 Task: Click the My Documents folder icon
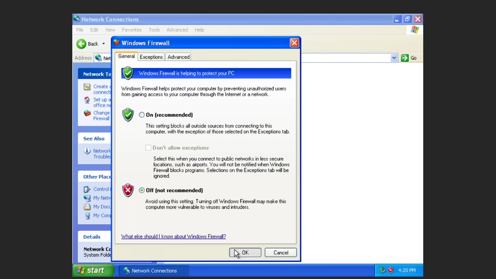pyautogui.click(x=87, y=207)
